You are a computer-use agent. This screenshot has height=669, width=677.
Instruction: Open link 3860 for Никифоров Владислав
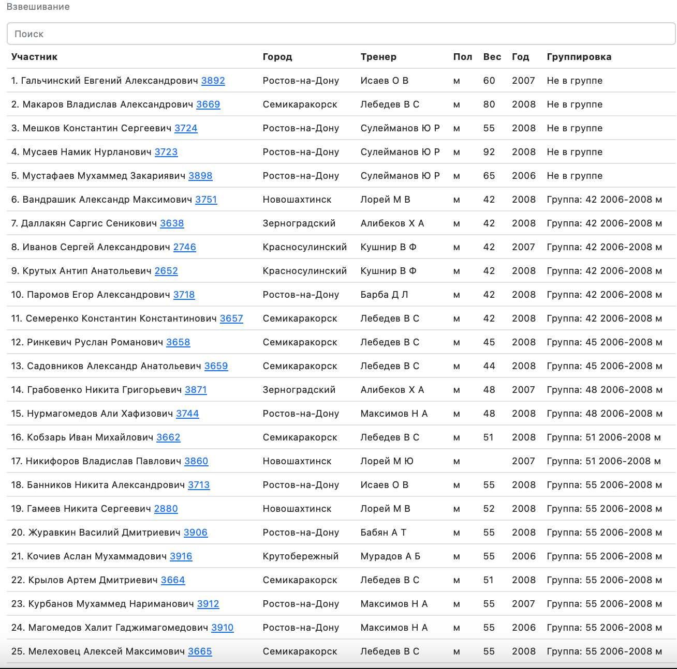click(196, 461)
